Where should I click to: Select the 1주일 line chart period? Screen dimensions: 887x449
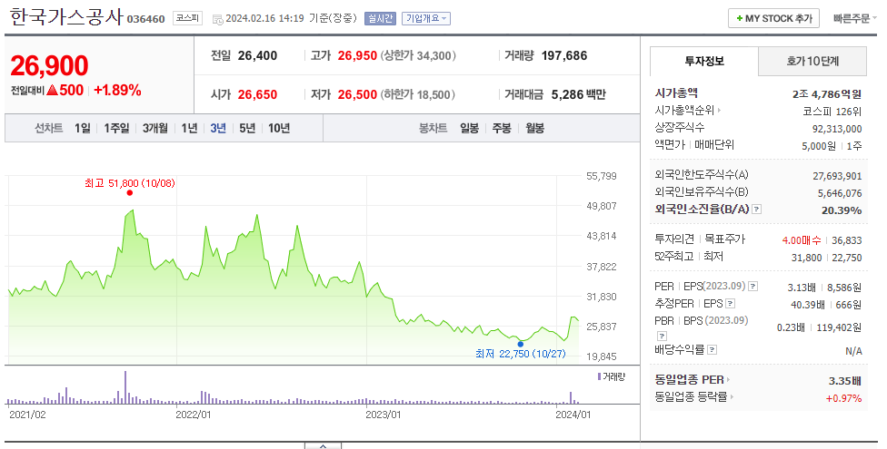point(116,128)
